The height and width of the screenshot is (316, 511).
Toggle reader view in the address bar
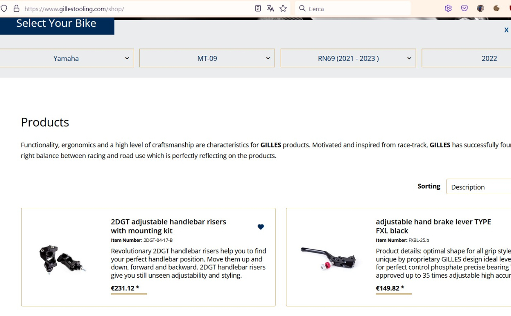(x=258, y=9)
